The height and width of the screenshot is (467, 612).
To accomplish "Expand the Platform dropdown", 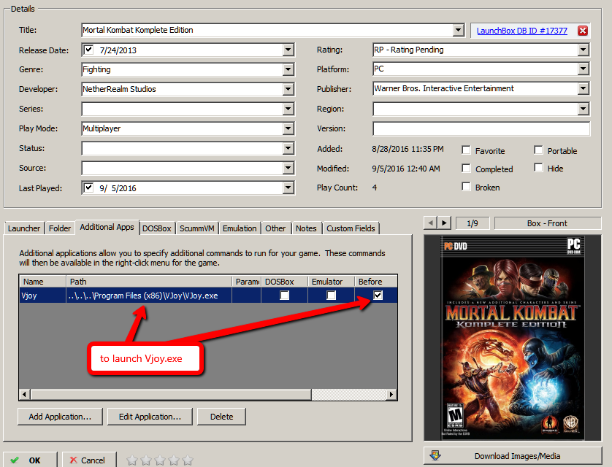I will 583,69.
